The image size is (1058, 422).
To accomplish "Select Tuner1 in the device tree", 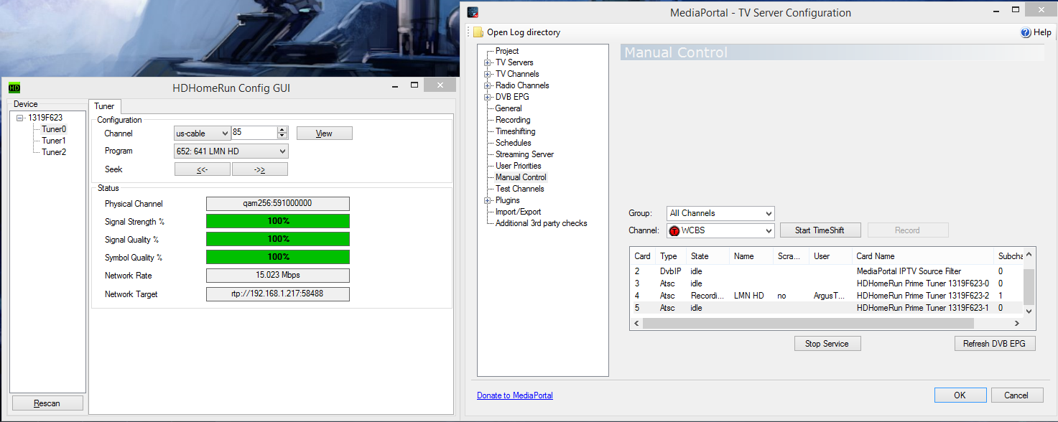I will tap(53, 141).
